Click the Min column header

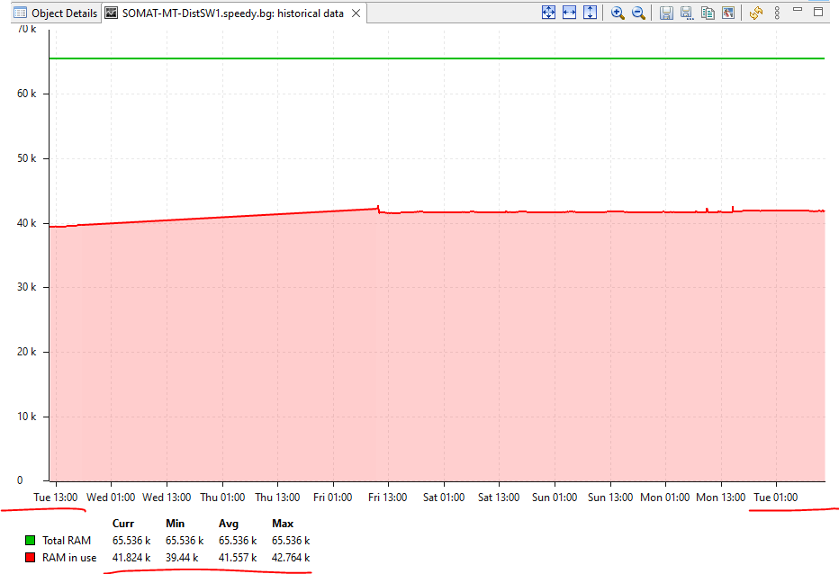(175, 524)
